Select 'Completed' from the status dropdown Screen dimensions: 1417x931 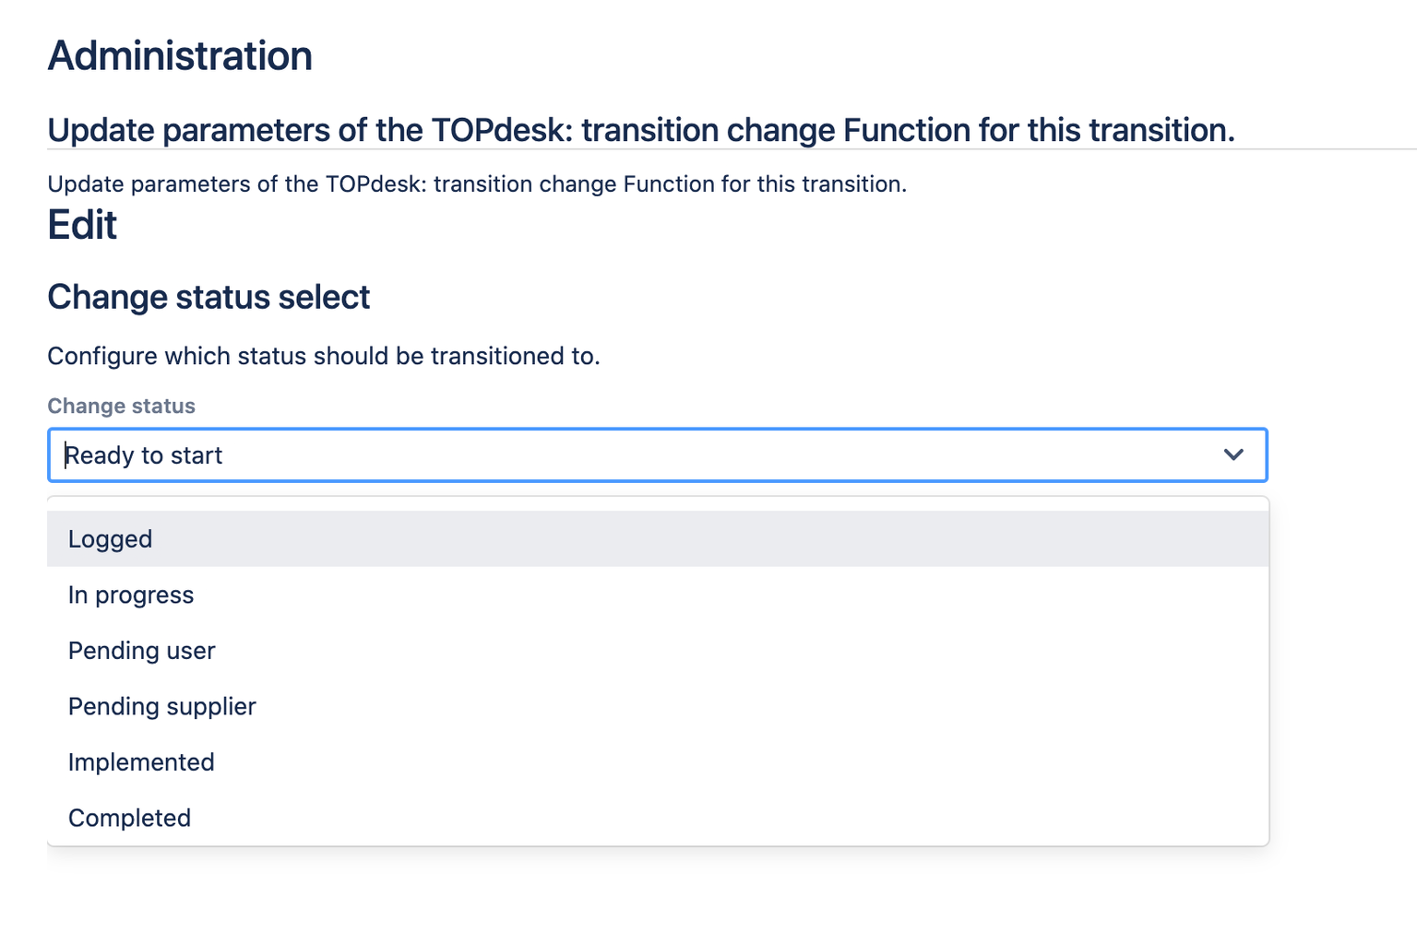tap(129, 819)
